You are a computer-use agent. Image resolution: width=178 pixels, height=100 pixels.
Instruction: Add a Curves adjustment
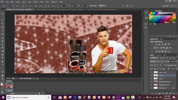(162, 44)
